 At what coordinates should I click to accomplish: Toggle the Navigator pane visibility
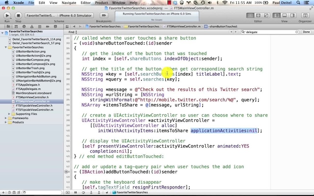[x=276, y=16]
